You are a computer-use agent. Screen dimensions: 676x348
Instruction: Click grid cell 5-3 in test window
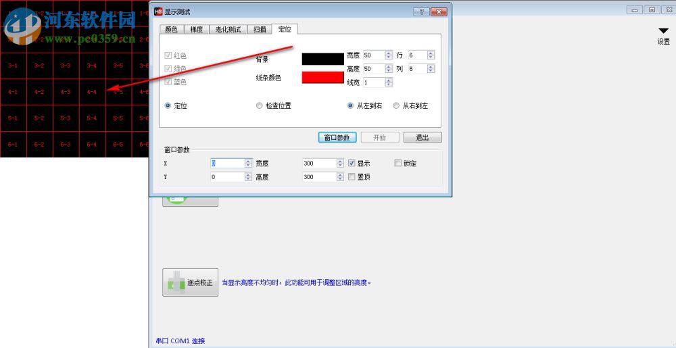click(x=66, y=118)
